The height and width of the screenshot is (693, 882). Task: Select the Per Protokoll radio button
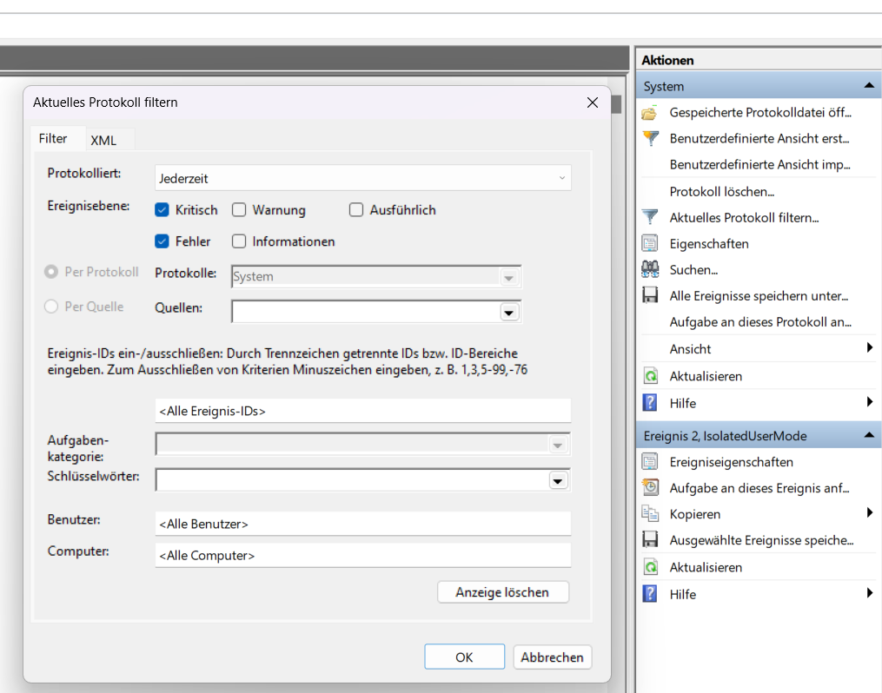point(51,272)
